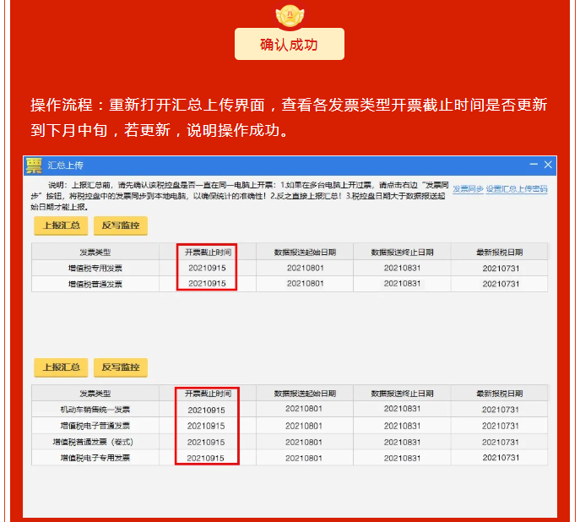This screenshot has height=522, width=580.
Task: Minimize the 汇总上传 window
Action: [x=533, y=165]
